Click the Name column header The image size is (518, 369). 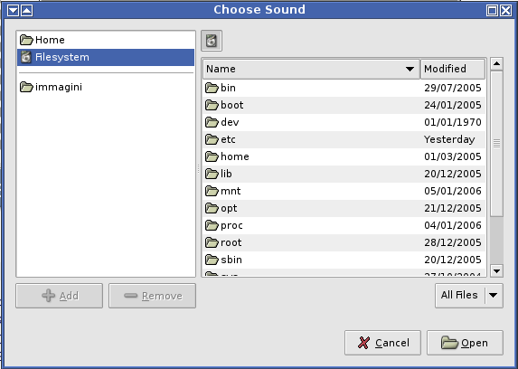311,69
